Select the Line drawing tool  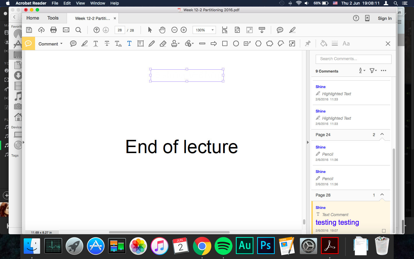click(x=202, y=44)
